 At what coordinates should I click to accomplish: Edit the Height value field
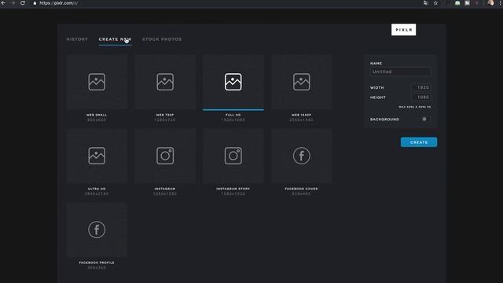[x=421, y=97]
